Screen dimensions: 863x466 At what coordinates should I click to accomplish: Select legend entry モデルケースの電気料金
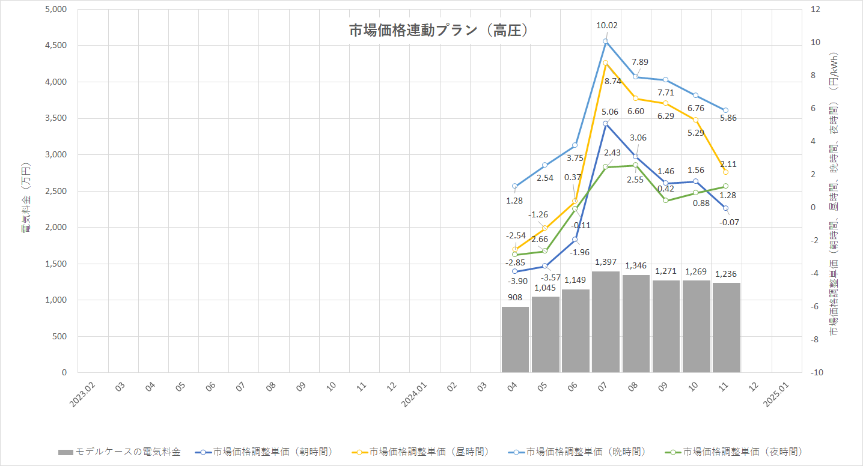click(x=119, y=452)
